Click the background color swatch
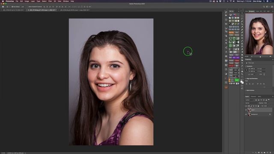Viewport: 274px width, 154px height. click(243, 83)
